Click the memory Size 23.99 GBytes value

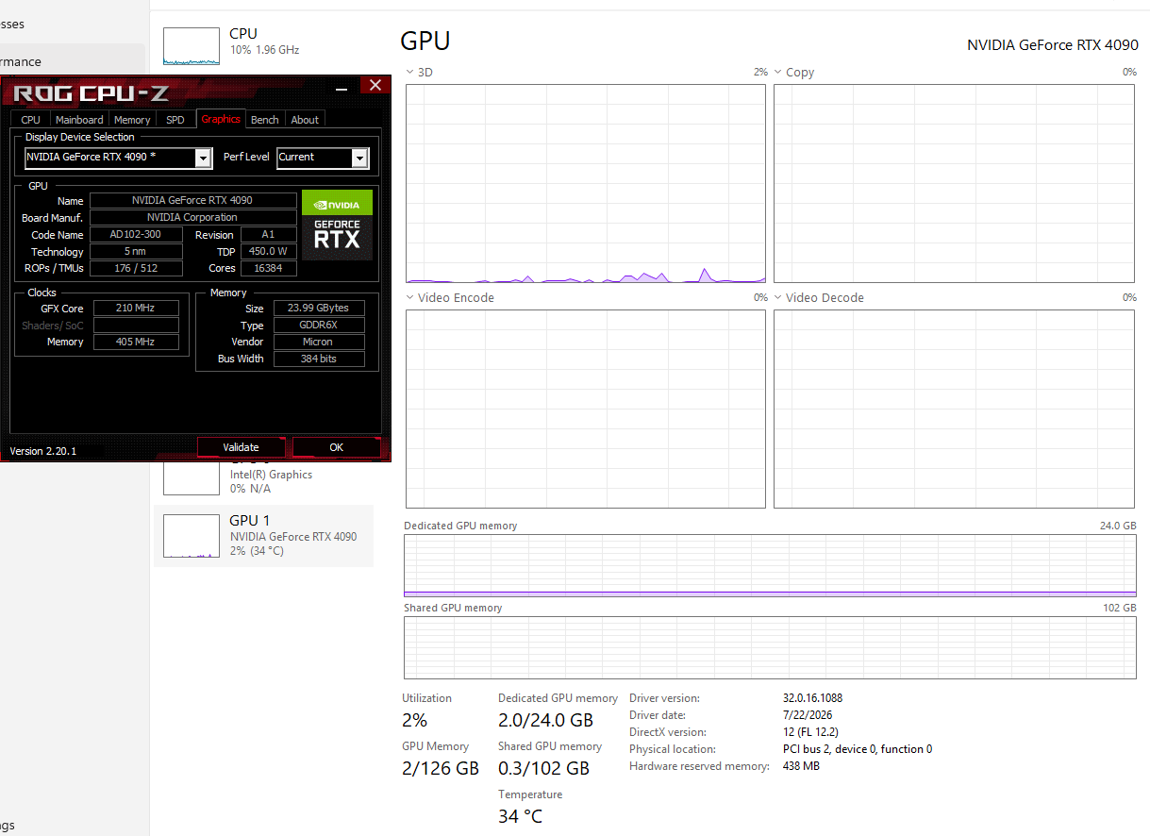coord(319,309)
